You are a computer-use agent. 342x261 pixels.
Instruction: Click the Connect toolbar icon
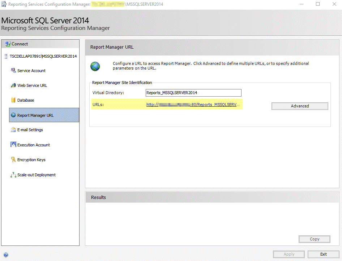pyautogui.click(x=8, y=44)
